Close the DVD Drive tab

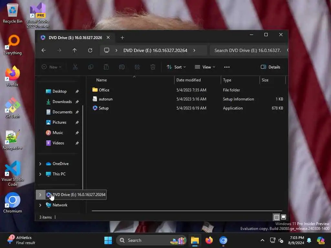click(108, 37)
